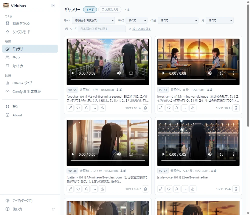Open ComfyUI 生成履歴 page

point(30,91)
